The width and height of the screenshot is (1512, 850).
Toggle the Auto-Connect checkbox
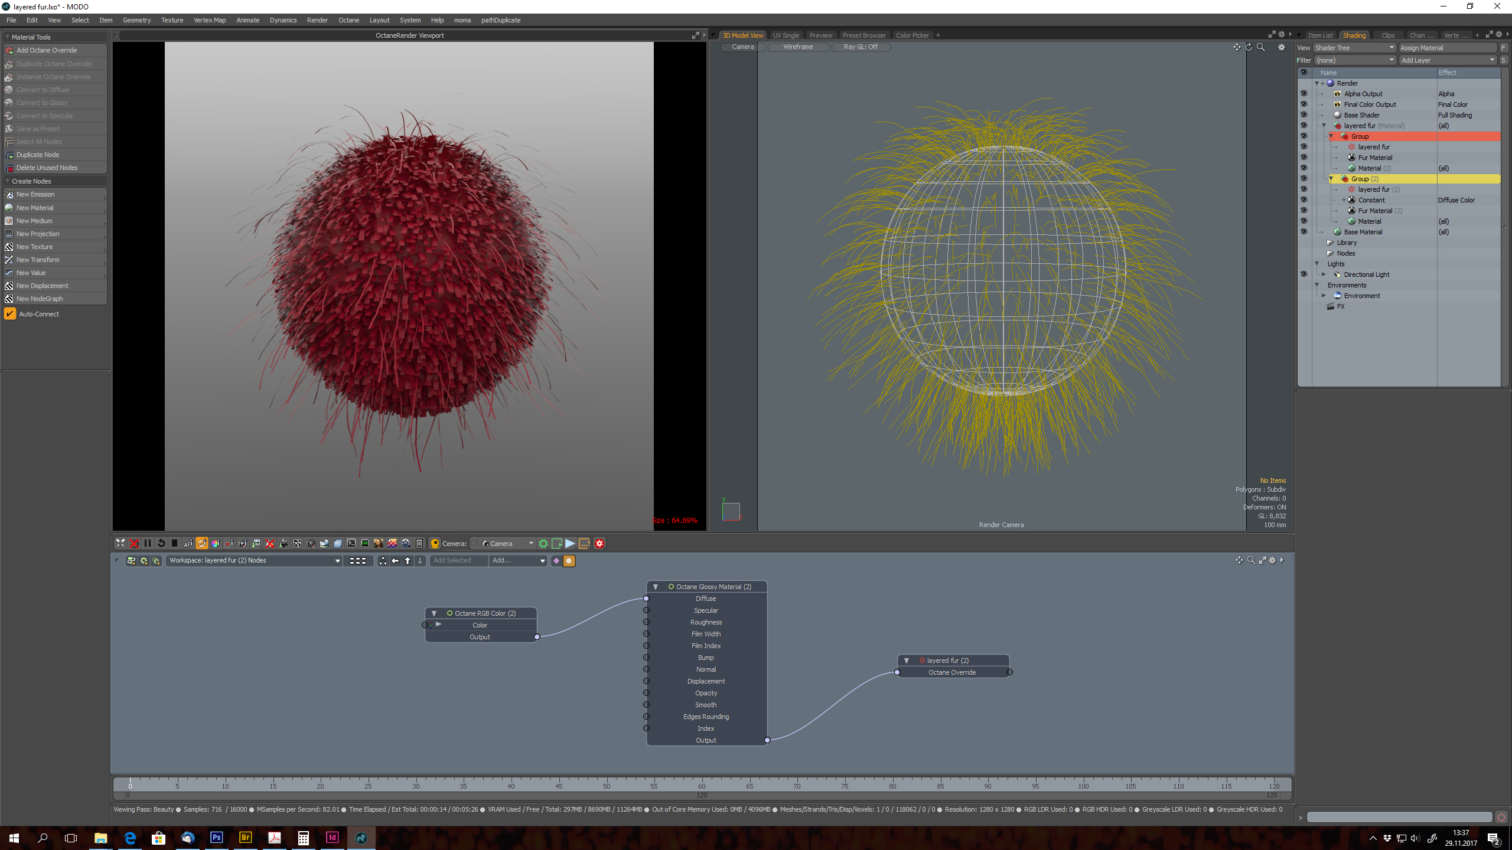click(10, 314)
